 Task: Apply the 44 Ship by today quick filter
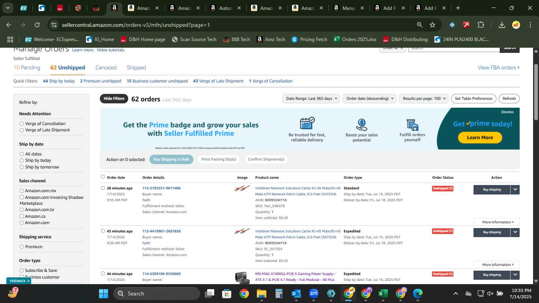pyautogui.click(x=59, y=81)
